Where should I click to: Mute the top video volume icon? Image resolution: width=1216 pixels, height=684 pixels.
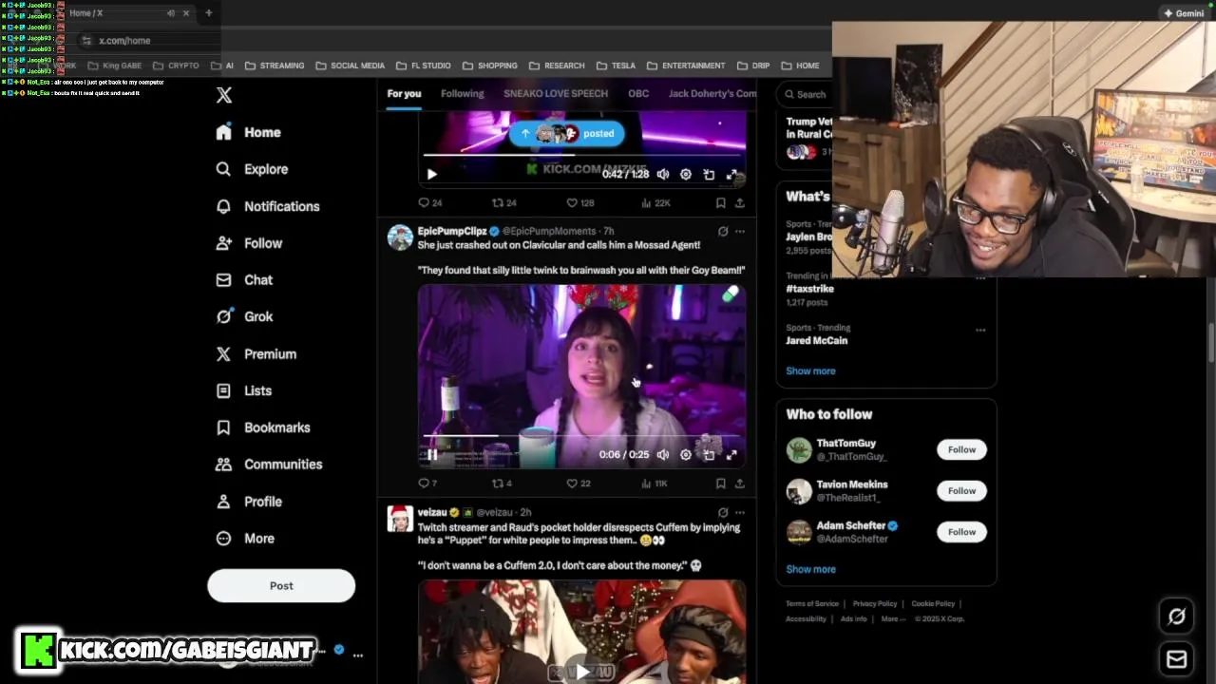[663, 175]
